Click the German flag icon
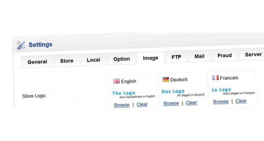The height and width of the screenshot is (141, 264). 166,79
